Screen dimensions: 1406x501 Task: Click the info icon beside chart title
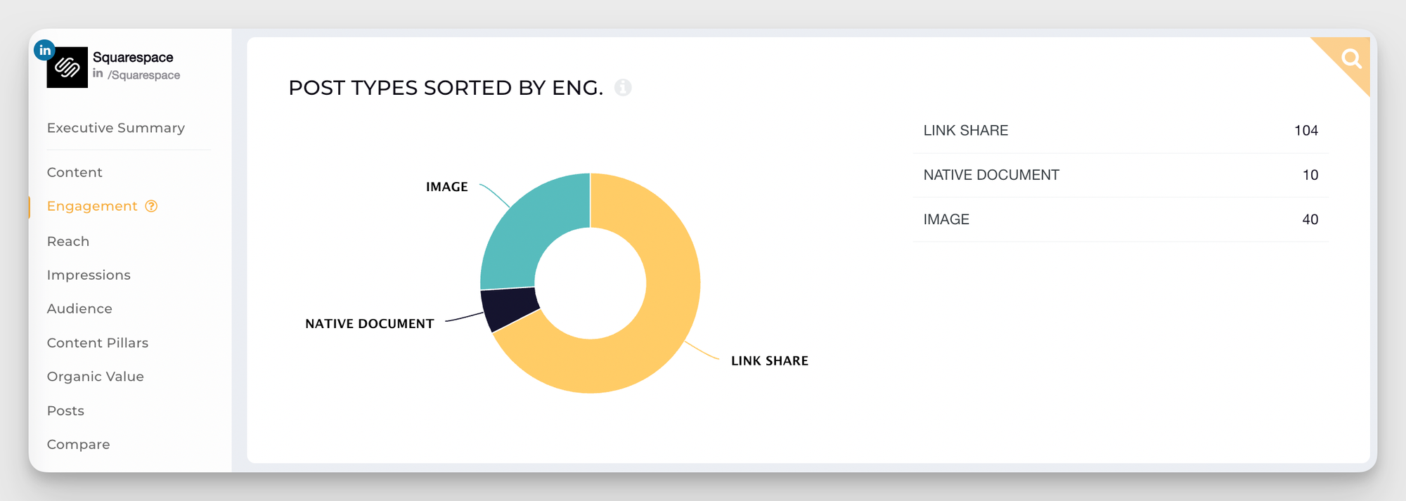623,88
